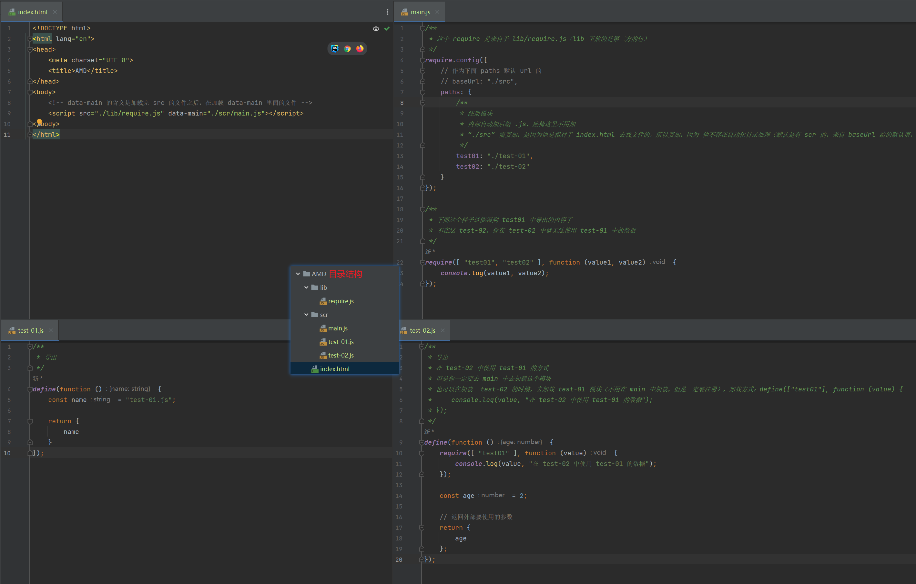Screen dimensions: 916x584
Task: Open index.html in Chrome browser
Action: click(347, 48)
